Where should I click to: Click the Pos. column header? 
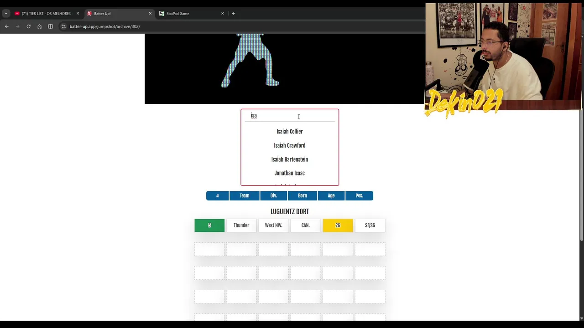(360, 195)
